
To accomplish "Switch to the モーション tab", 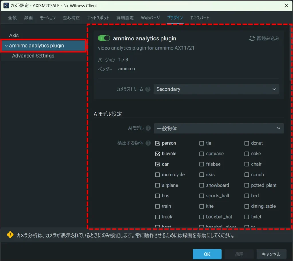I will tap(47, 18).
